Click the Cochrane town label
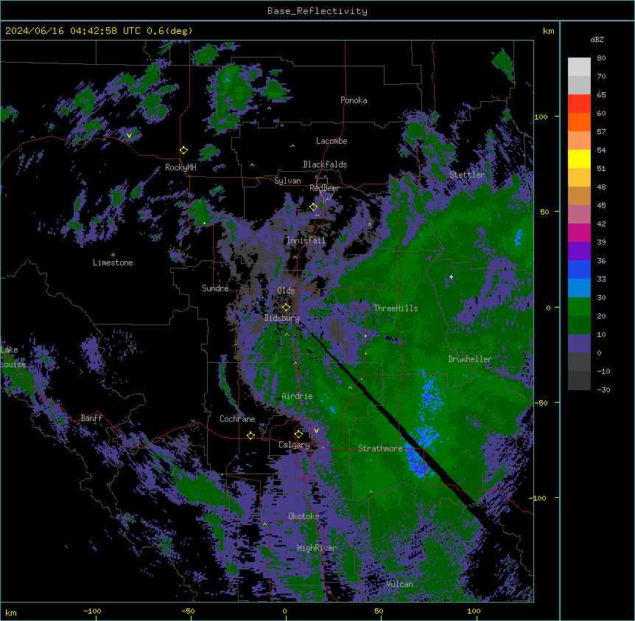The image size is (635, 621). pyautogui.click(x=237, y=419)
